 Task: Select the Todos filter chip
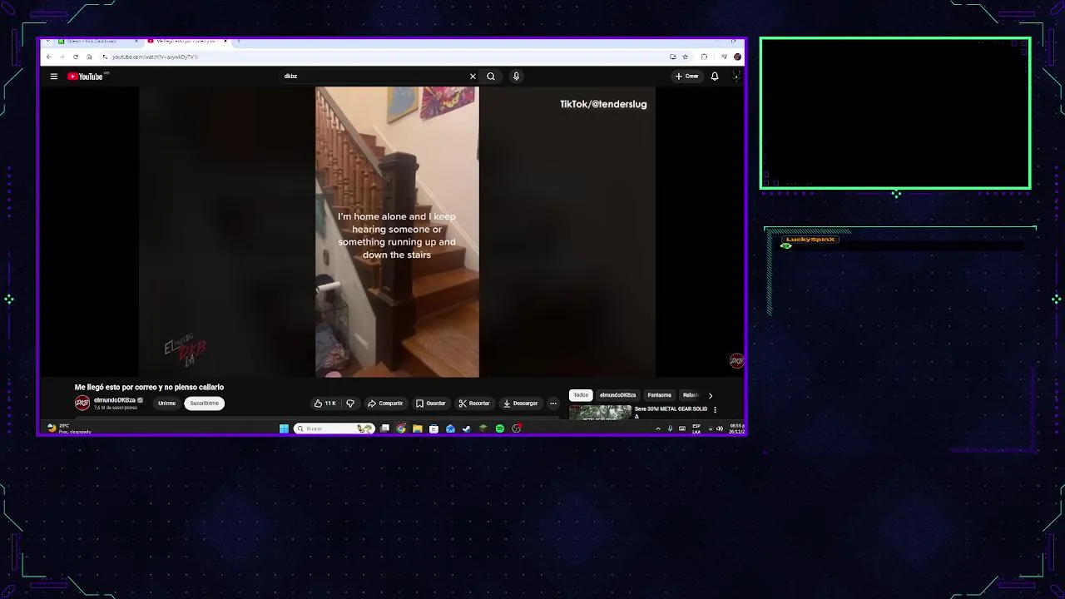581,395
